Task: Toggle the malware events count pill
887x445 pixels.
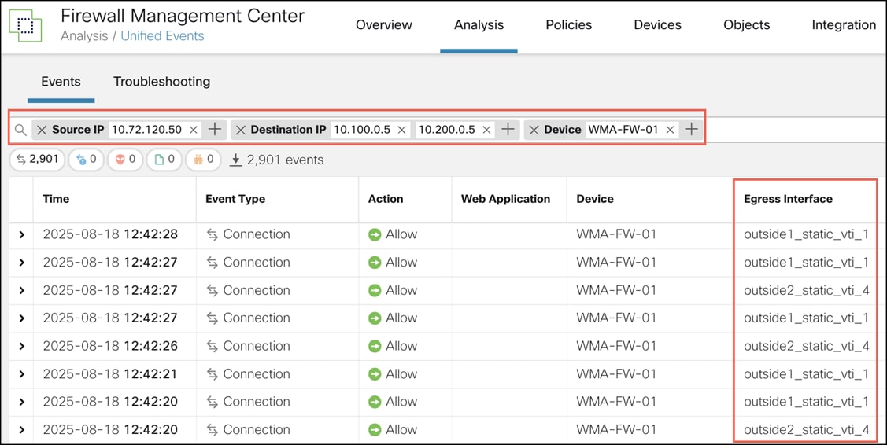Action: 203,160
